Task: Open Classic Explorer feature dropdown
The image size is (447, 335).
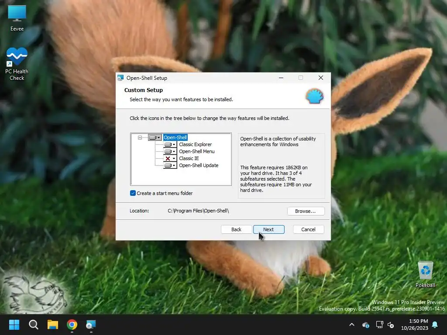Action: 170,144
